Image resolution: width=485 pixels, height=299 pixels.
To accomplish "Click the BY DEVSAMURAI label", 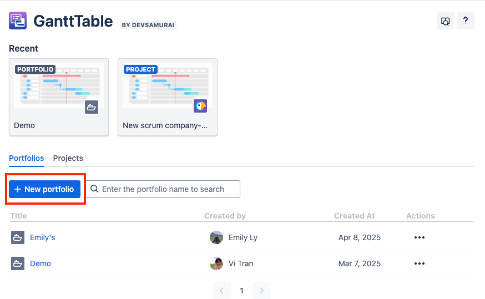I will (x=148, y=25).
